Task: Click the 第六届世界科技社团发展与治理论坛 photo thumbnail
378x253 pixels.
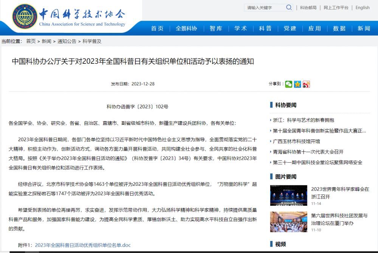Action: 288,222
